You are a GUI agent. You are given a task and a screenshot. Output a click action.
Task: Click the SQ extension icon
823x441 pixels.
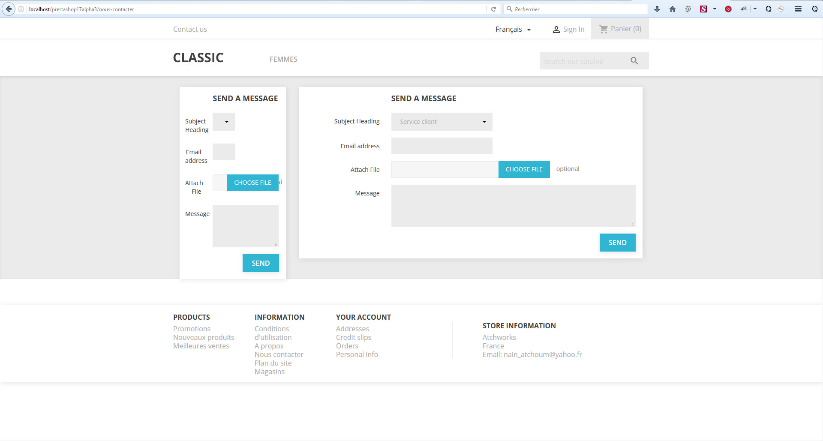tap(688, 9)
